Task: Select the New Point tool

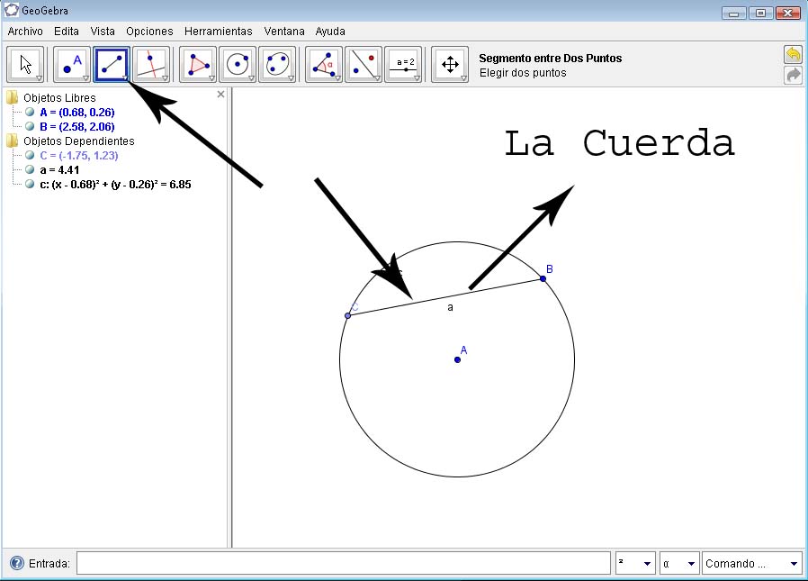Action: pyautogui.click(x=71, y=63)
